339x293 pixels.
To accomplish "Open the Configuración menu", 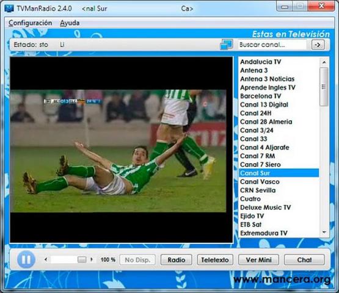I will click(x=31, y=23).
